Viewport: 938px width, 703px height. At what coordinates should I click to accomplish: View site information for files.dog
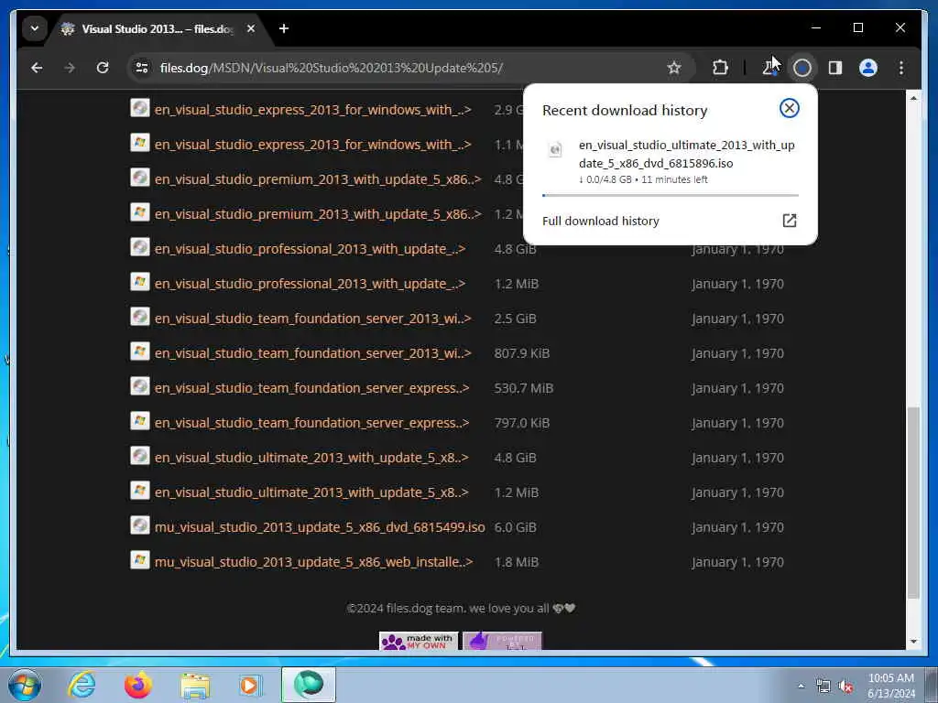142,68
